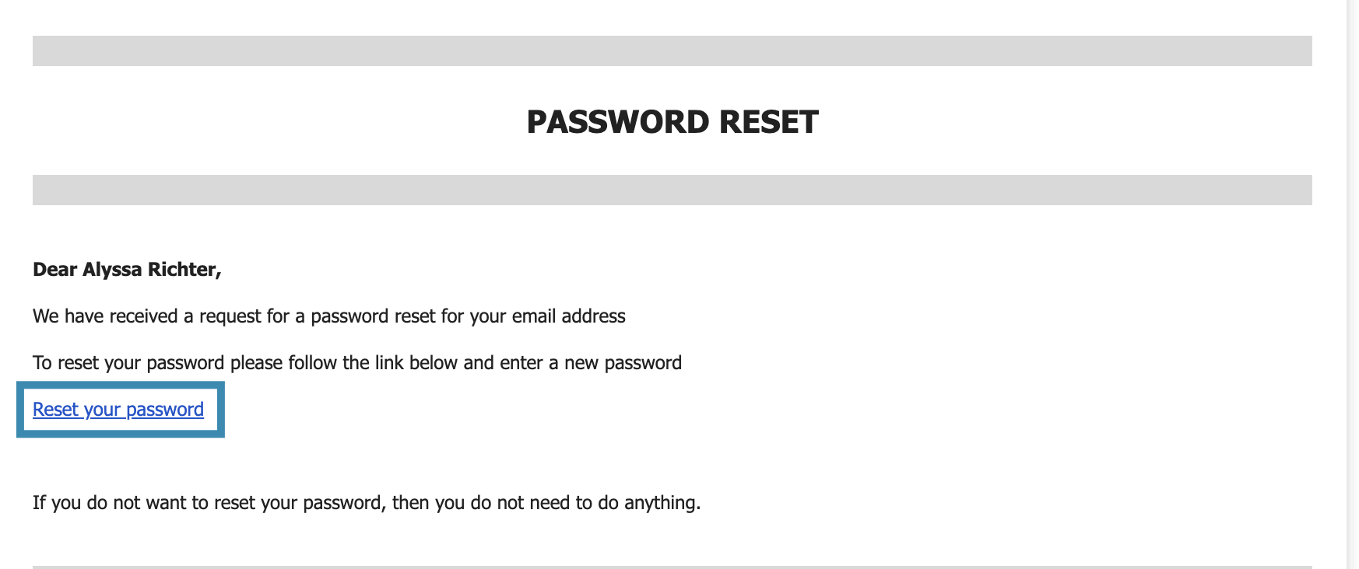Click the word 'RESET' in the title
This screenshot has height=569, width=1359.
click(x=769, y=122)
